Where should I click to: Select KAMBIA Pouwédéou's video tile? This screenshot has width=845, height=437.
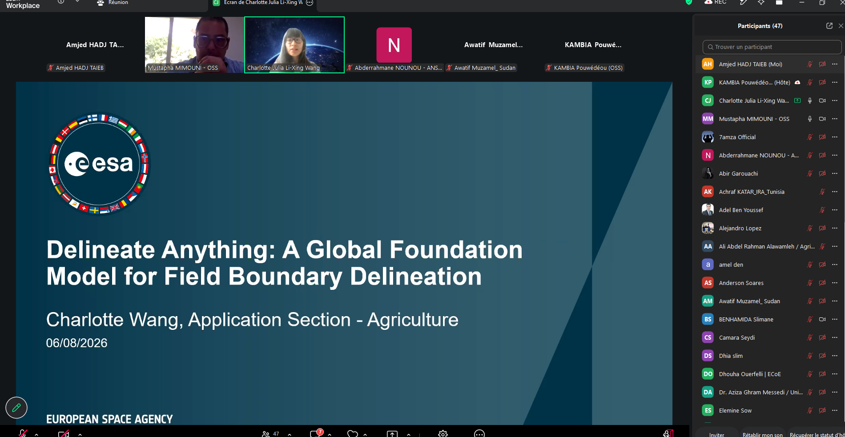[x=593, y=45]
